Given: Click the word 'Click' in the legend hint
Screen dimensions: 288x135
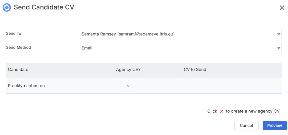Looking at the screenshot, I should point(212,111).
